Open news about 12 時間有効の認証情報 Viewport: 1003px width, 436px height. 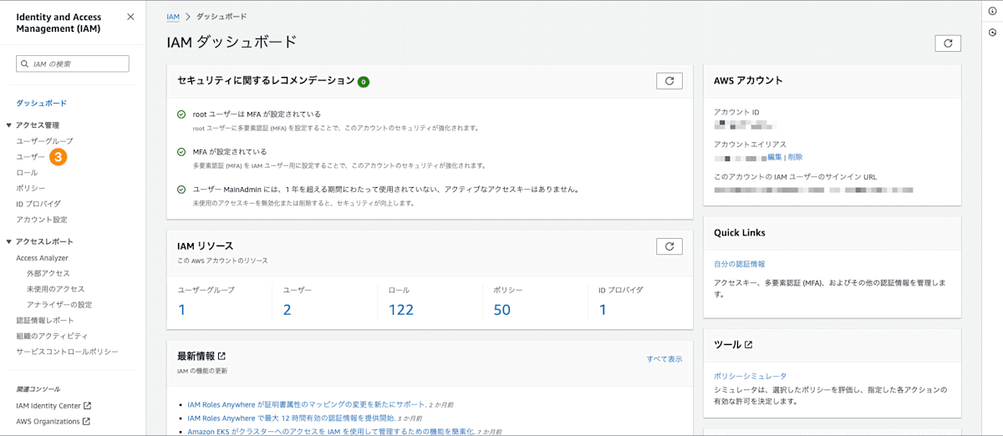click(291, 418)
